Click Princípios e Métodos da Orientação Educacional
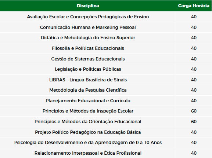This screenshot has height=158, width=212. 88,122
